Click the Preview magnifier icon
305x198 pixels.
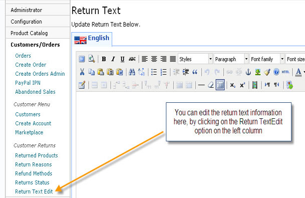pos(91,59)
